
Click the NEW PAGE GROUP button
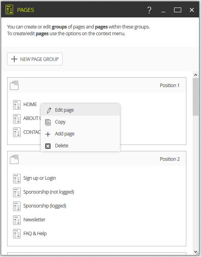pos(35,59)
